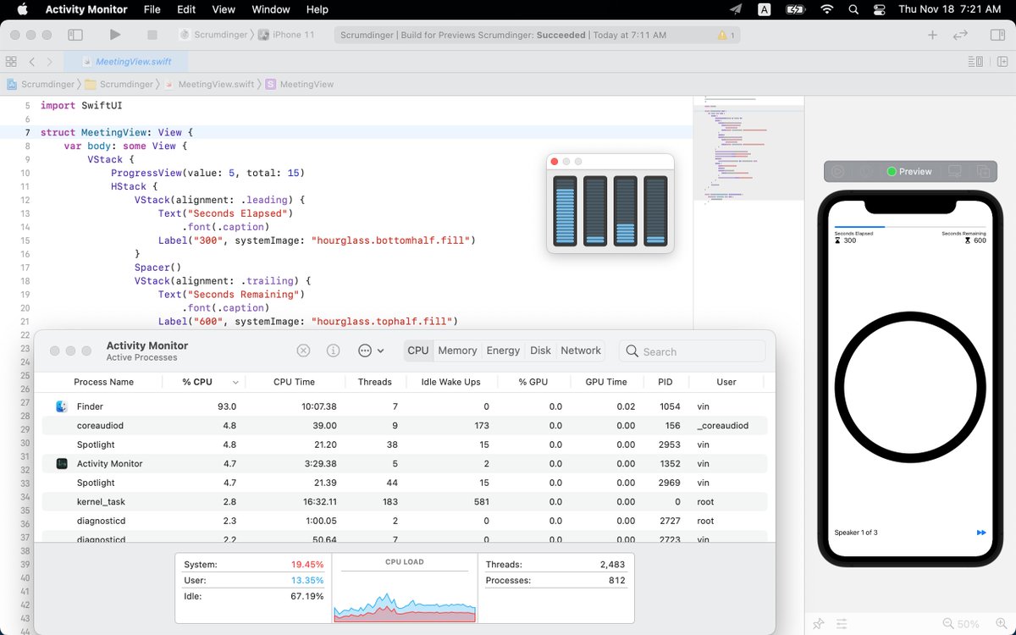Switch to the CPU tab

pos(418,351)
